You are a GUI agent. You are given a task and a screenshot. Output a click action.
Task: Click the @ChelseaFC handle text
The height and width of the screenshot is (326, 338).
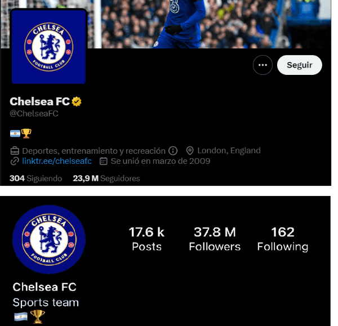tap(34, 114)
